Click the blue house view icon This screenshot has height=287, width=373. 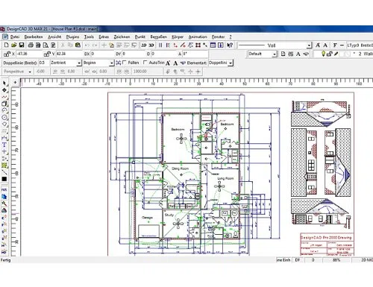tap(4, 197)
